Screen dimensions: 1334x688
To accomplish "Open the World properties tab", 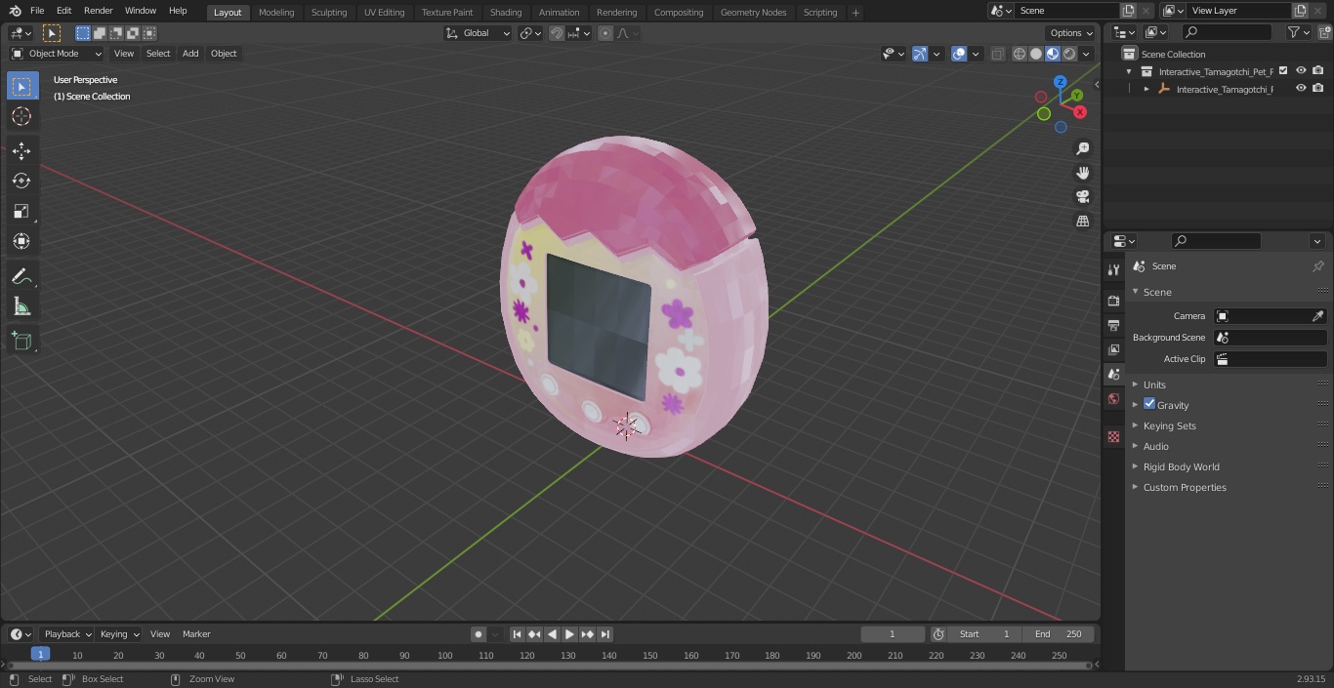I will coord(1113,399).
